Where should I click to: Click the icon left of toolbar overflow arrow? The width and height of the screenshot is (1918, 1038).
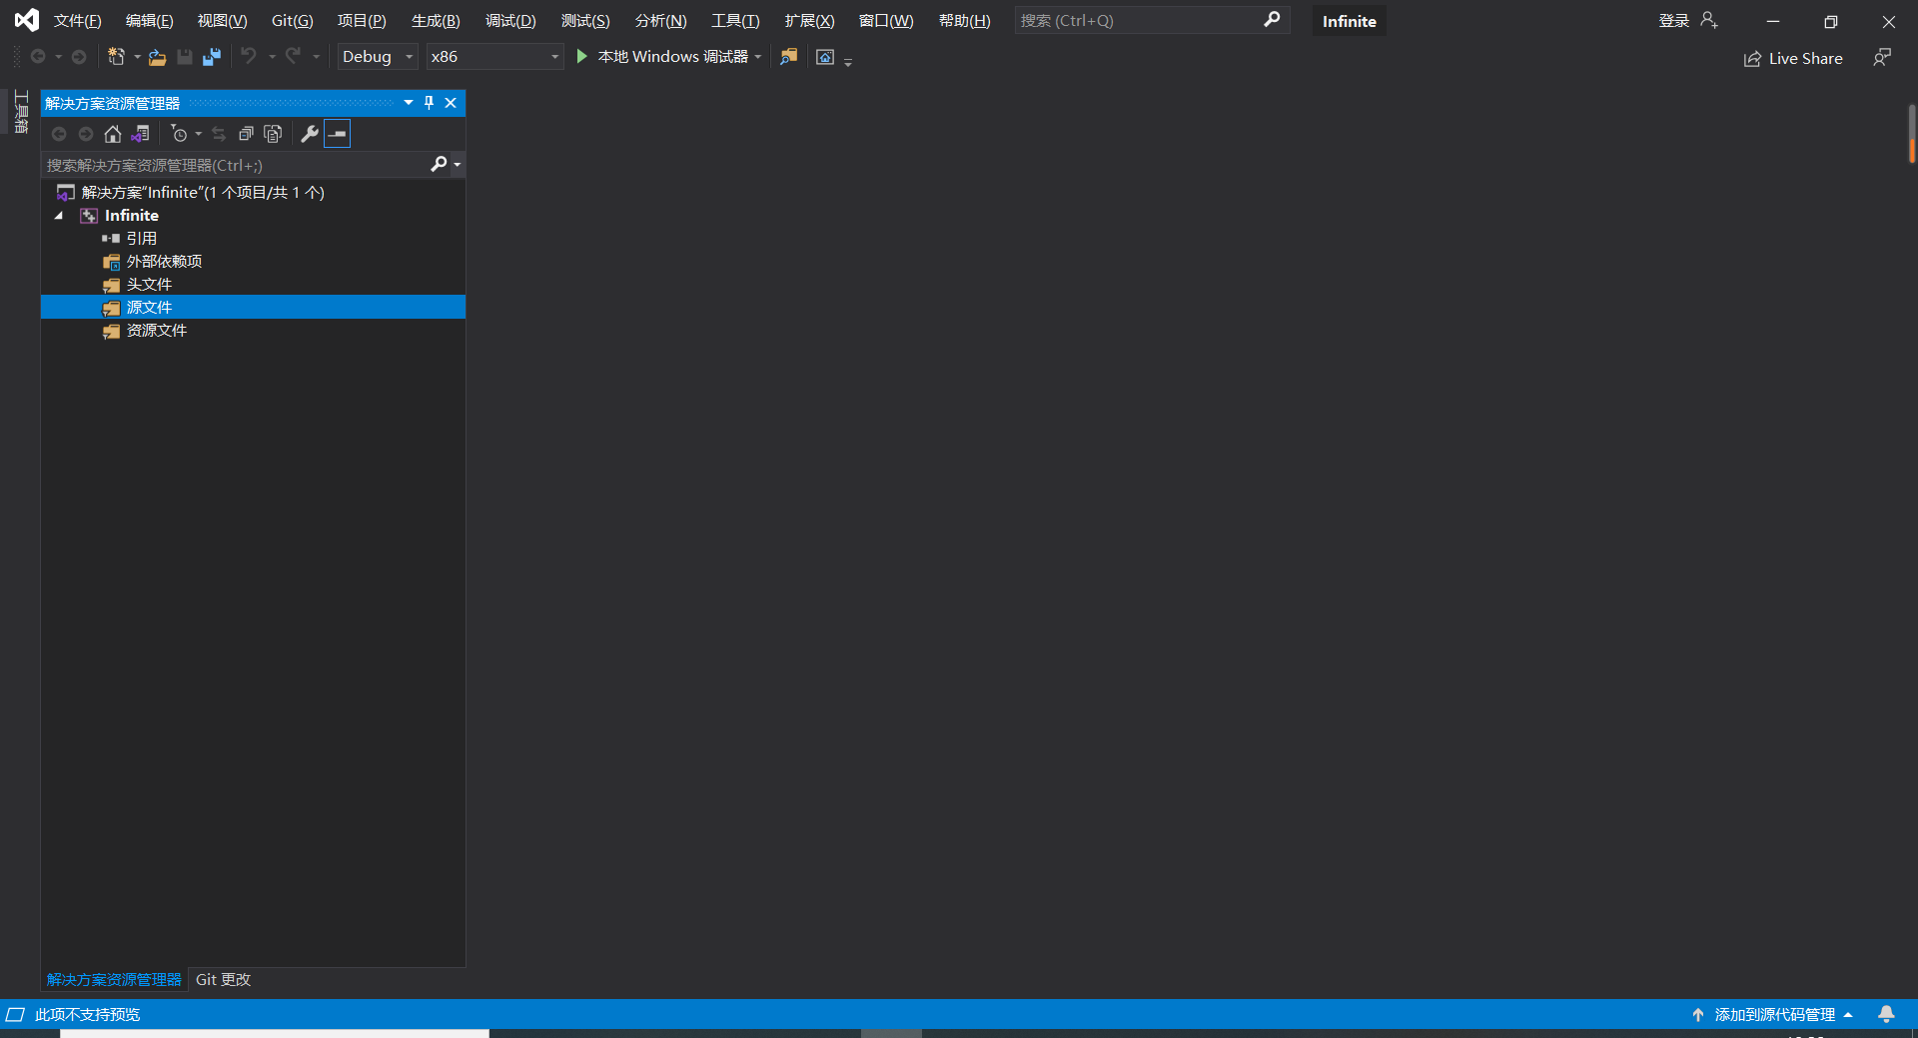825,57
